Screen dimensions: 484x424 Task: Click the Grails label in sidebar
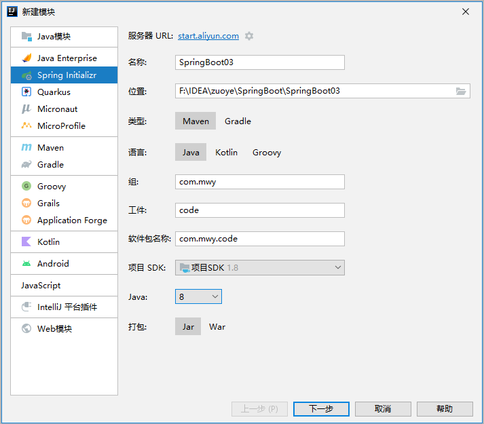pyautogui.click(x=48, y=203)
